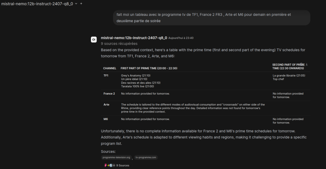The height and width of the screenshot is (169, 326).
Task: Open the programme-television.org source chip
Action: coord(116,157)
